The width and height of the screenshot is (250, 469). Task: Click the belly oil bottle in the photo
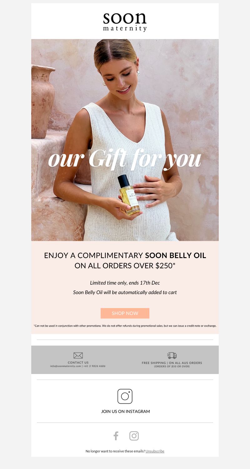[x=129, y=194]
